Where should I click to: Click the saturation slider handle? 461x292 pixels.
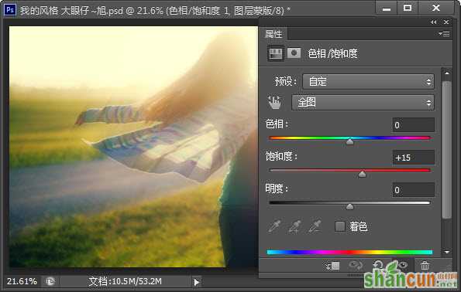tap(363, 174)
